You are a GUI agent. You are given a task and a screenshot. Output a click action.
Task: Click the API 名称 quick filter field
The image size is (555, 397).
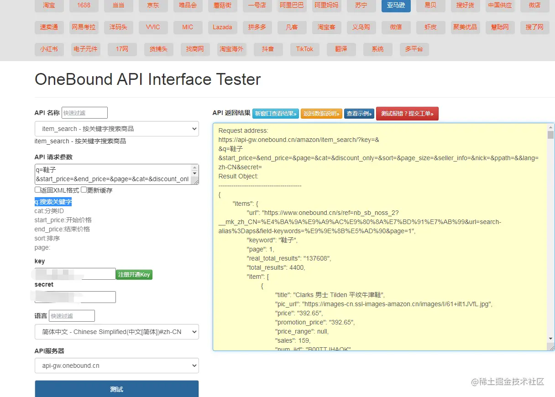pyautogui.click(x=84, y=113)
